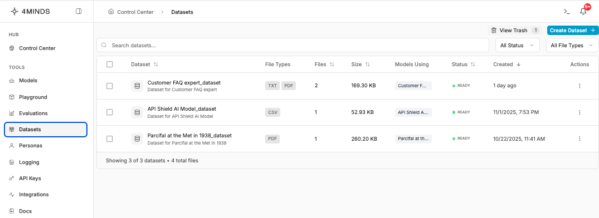Click database icon for Parcifal at the Met dataset
The height and width of the screenshot is (218, 599).
coord(137,138)
